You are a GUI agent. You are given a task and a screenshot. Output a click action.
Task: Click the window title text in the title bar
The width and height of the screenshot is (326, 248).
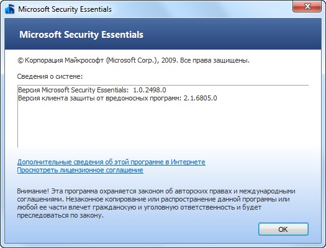[65, 9]
